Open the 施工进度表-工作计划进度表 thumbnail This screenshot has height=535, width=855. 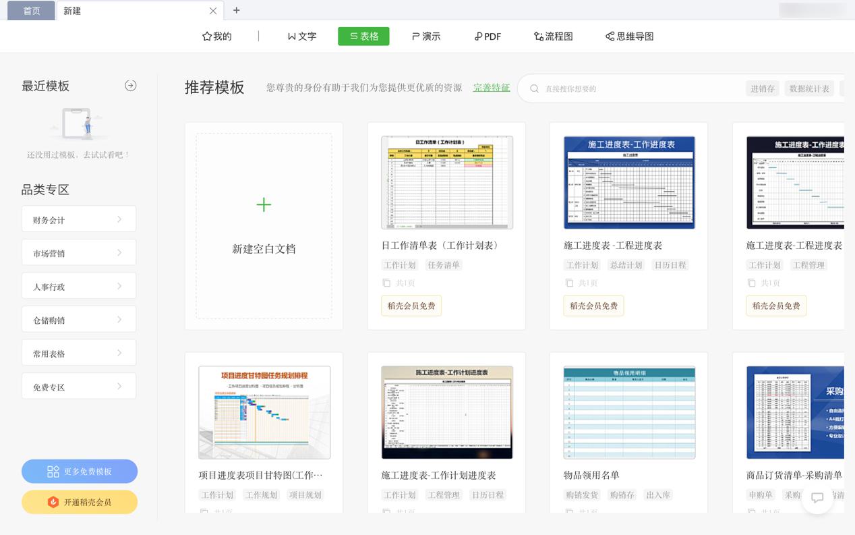click(447, 412)
